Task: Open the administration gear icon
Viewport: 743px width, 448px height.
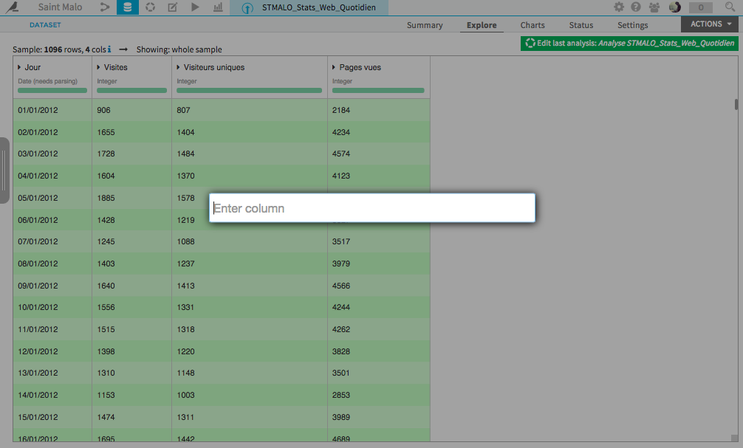Action: click(x=619, y=7)
